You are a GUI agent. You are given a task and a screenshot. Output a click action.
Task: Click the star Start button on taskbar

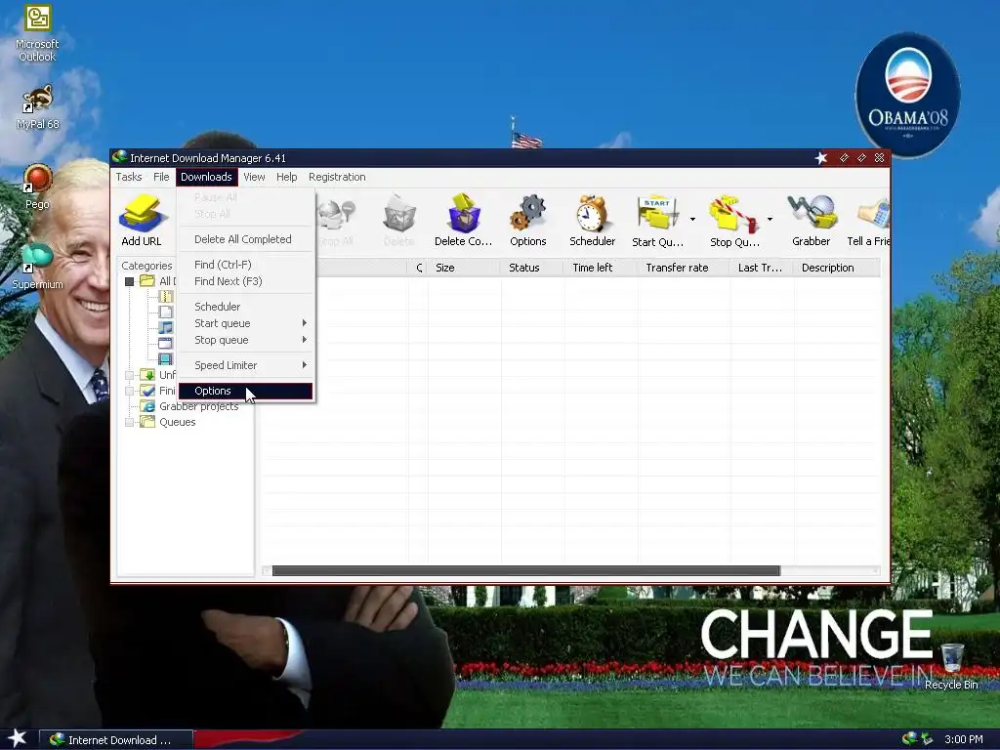click(x=18, y=738)
